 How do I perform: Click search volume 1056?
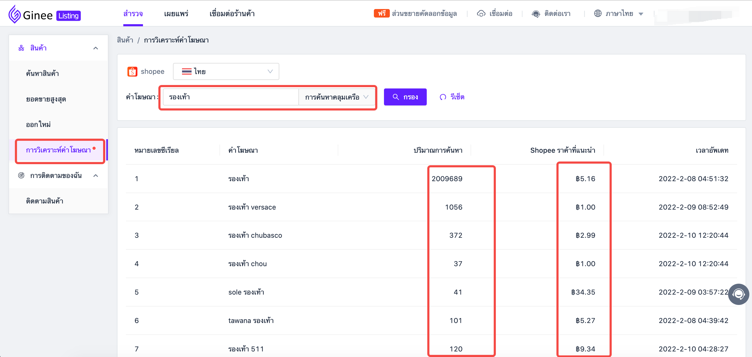click(454, 207)
